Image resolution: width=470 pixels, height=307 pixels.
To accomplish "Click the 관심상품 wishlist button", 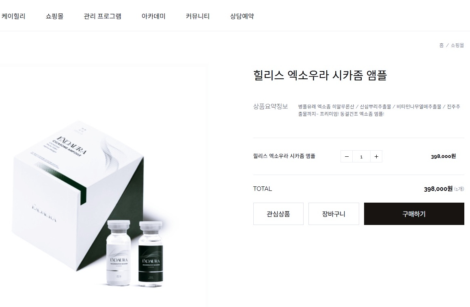I will click(x=278, y=214).
